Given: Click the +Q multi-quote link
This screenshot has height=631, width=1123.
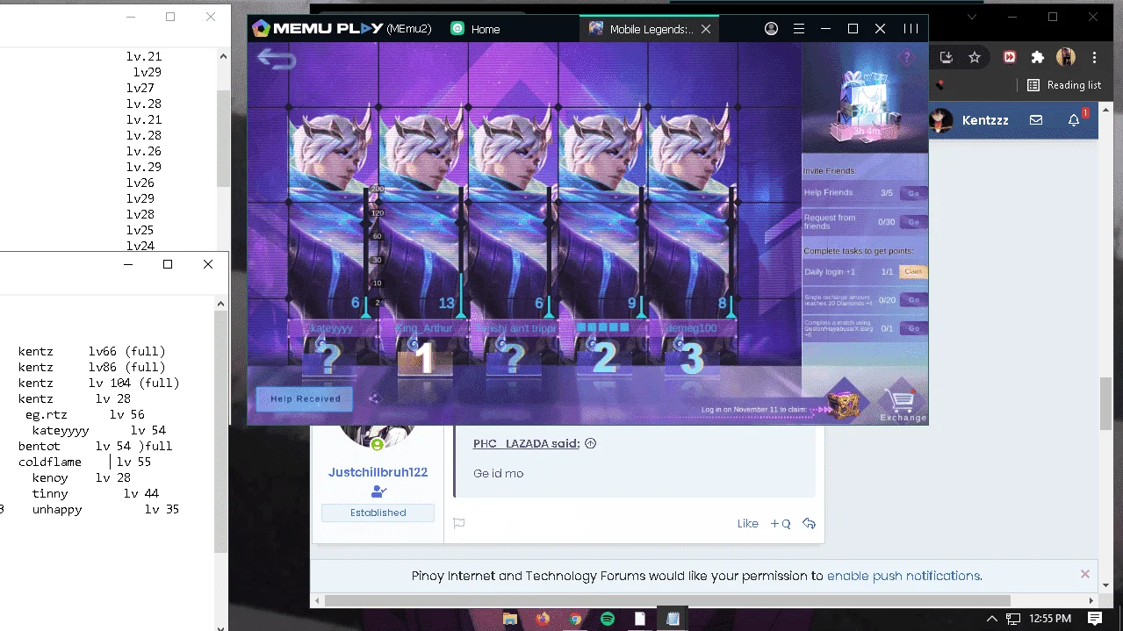Looking at the screenshot, I should pyautogui.click(x=781, y=523).
